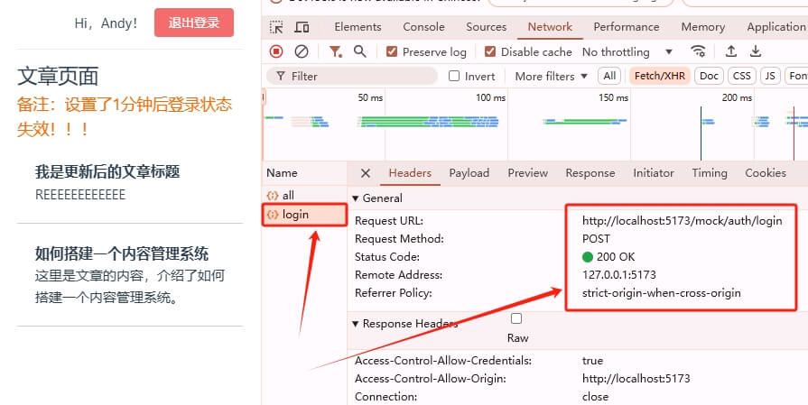Screen dimensions: 808x405
Task: Click the export HAR download icon
Action: point(756,52)
